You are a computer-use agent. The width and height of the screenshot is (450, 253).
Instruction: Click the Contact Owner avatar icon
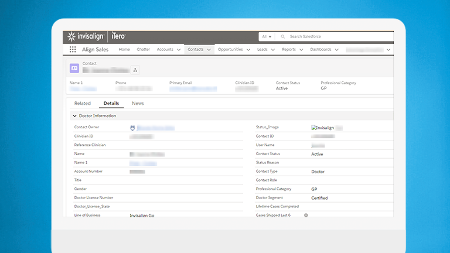click(132, 127)
